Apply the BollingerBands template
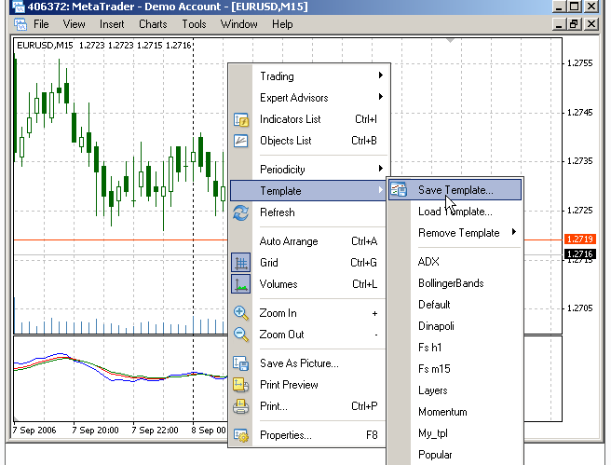Viewport: 611px width, 465px height. coord(455,283)
